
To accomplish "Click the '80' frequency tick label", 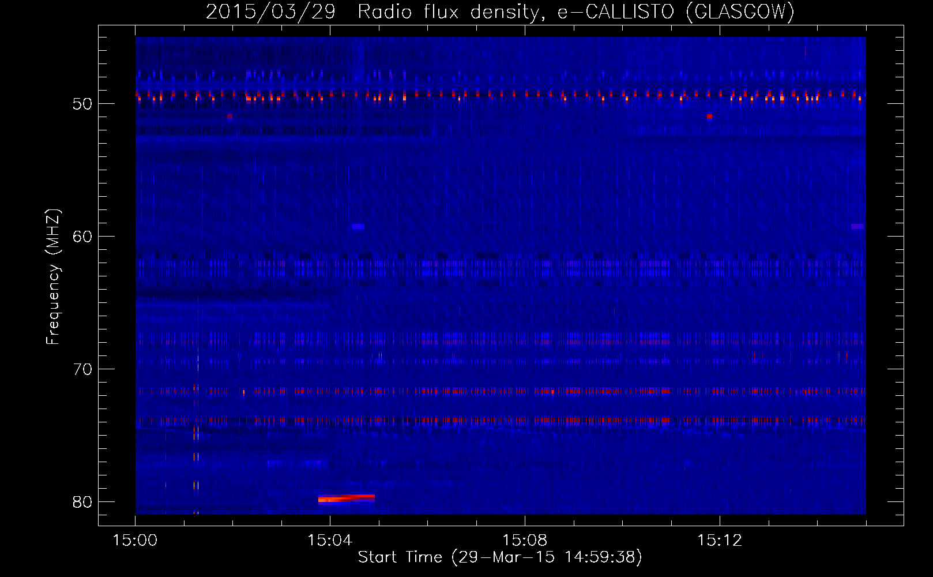I will pos(82,502).
